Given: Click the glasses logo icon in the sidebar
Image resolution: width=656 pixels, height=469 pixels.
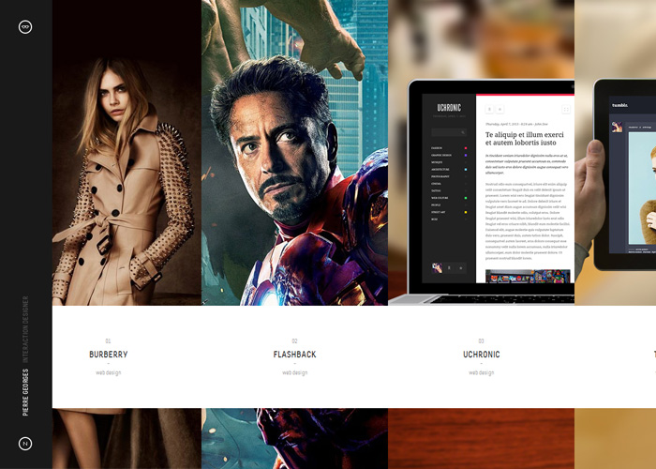Looking at the screenshot, I should [x=25, y=27].
